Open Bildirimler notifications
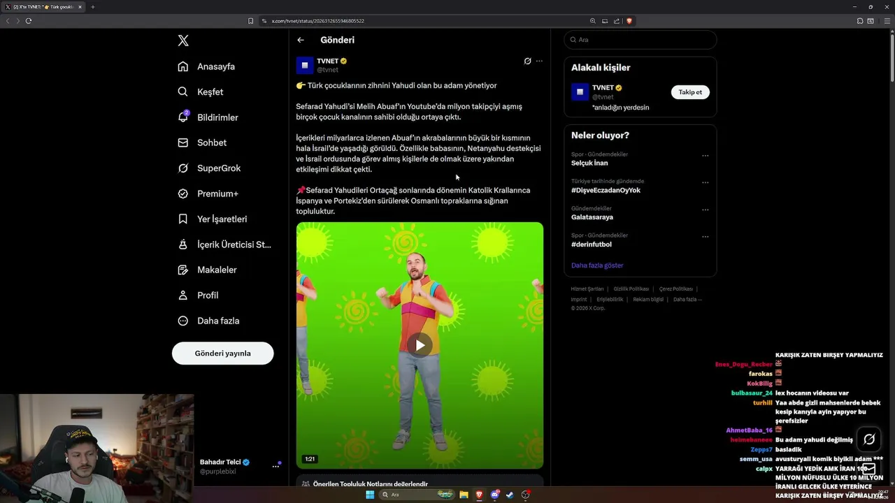The height and width of the screenshot is (503, 895). [208, 117]
